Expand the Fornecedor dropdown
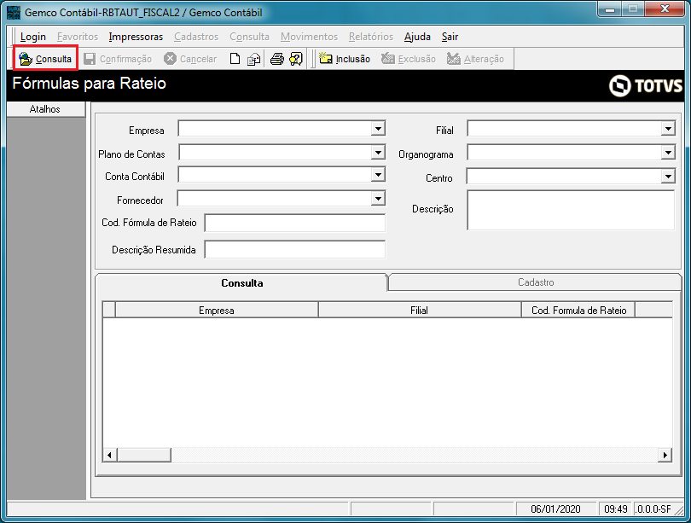This screenshot has height=523, width=691. [x=378, y=198]
